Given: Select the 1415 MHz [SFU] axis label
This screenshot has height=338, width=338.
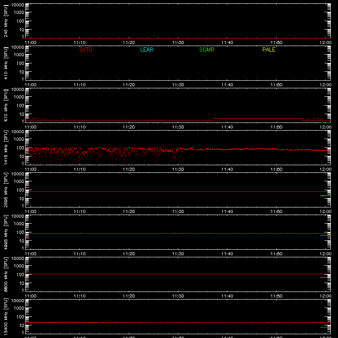Looking at the screenshot, I should (5, 147).
